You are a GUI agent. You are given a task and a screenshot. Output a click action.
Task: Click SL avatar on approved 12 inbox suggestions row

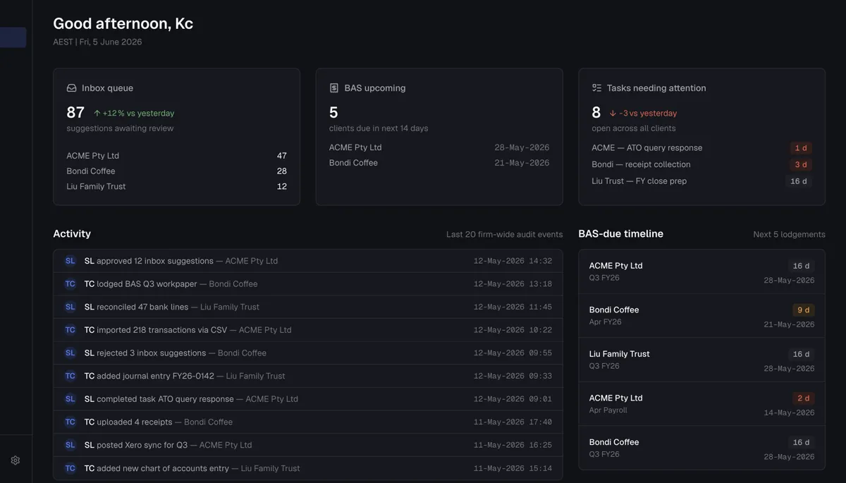click(x=70, y=261)
